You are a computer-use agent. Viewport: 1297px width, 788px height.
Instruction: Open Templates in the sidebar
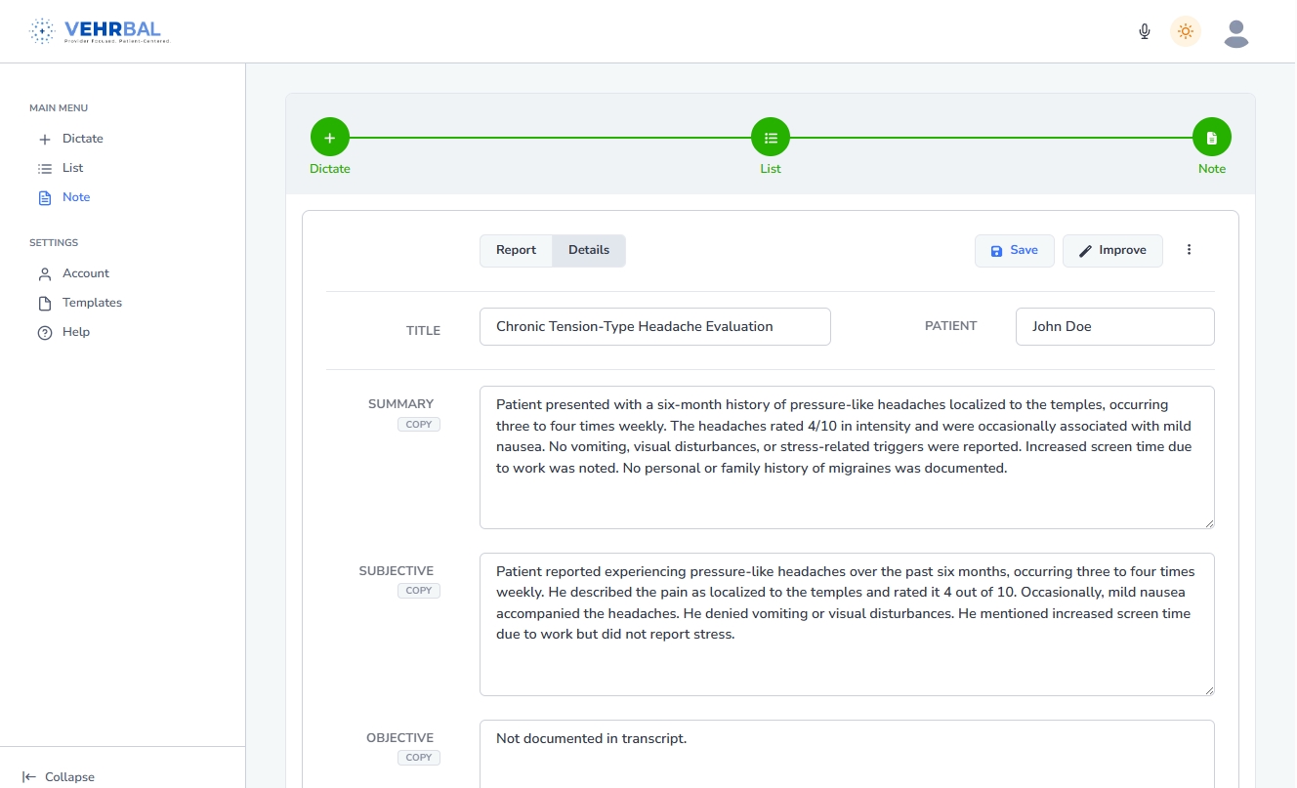point(92,303)
